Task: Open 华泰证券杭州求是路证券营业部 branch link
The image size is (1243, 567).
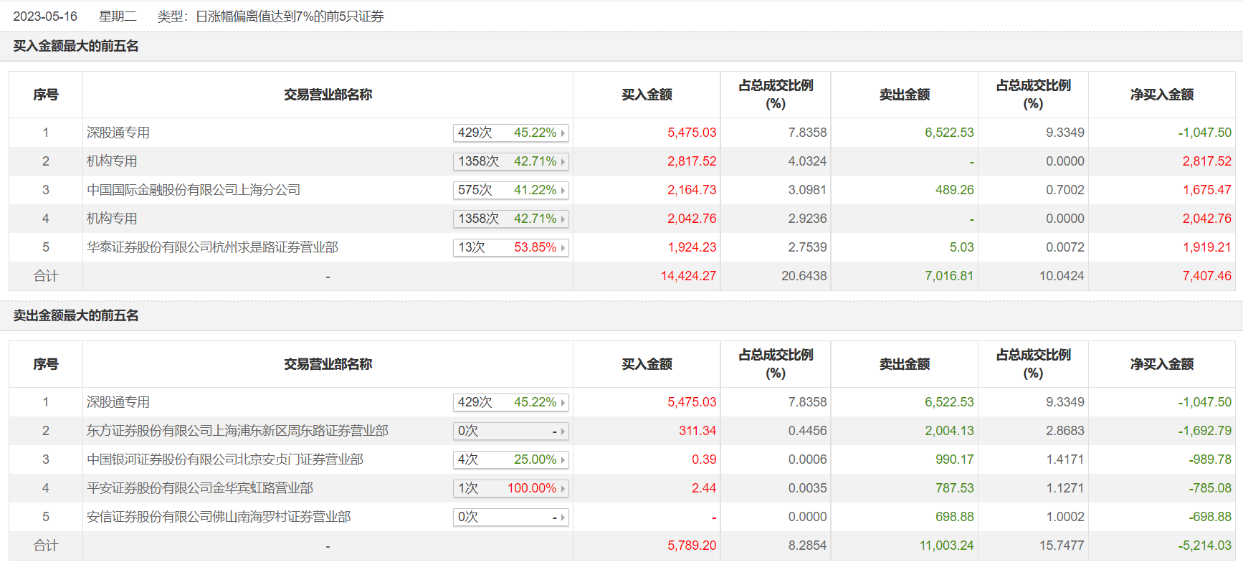Action: [212, 247]
